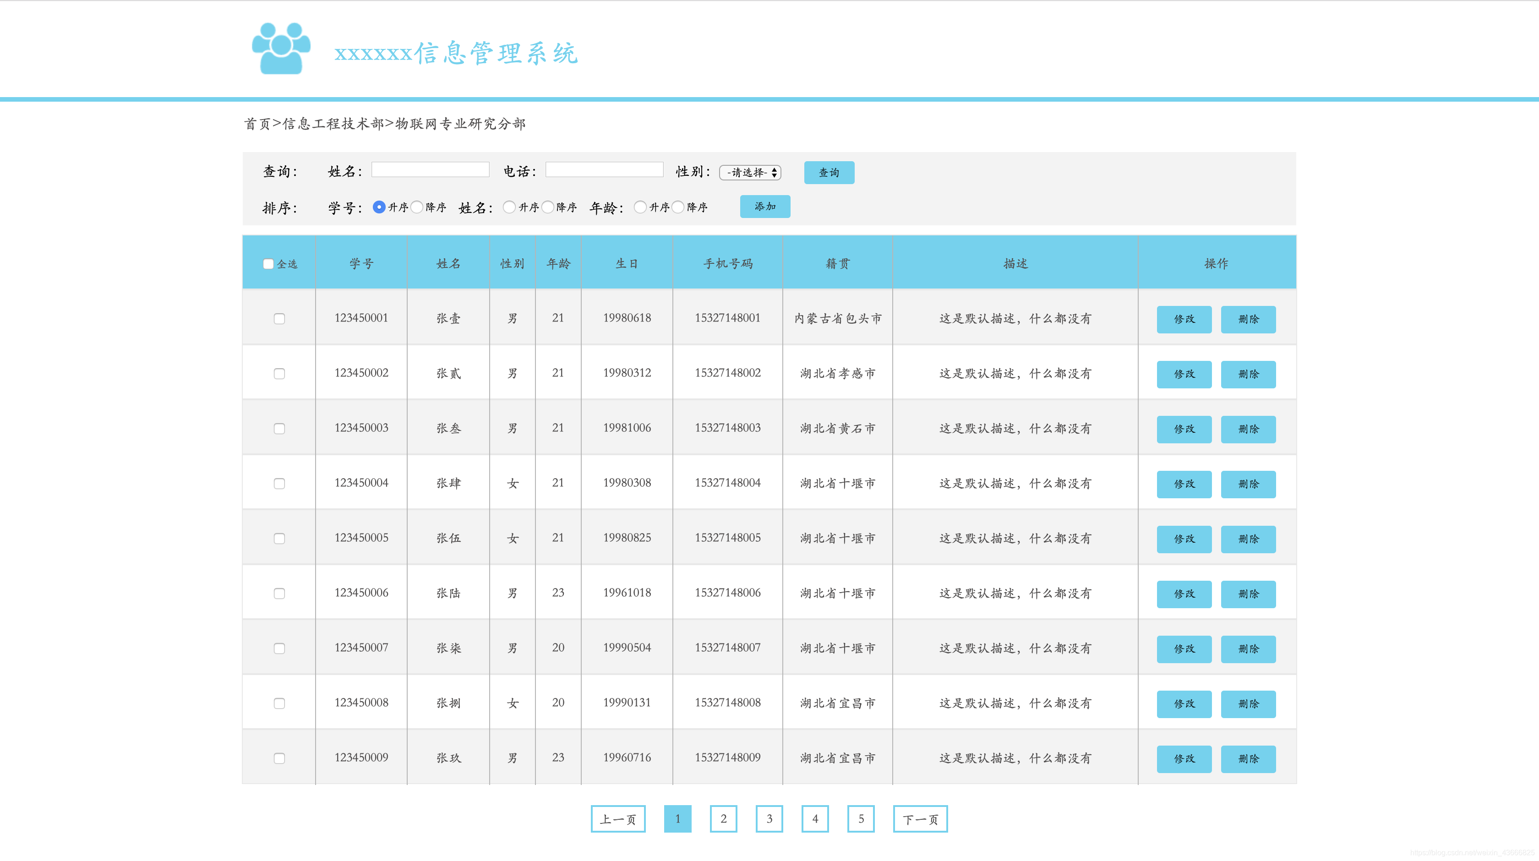Go to next page with 下一页
Screen dimensions: 1539x861
pyautogui.click(x=920, y=818)
